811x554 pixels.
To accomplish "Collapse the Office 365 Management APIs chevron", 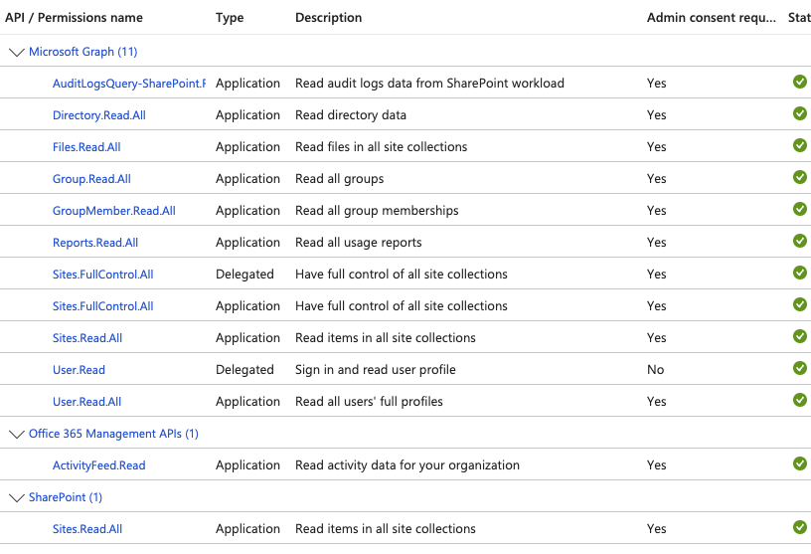I will click(17, 435).
